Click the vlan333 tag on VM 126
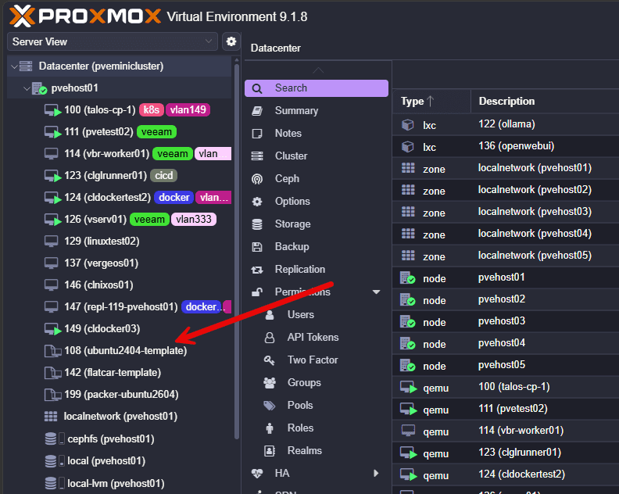The image size is (619, 494). [x=194, y=219]
